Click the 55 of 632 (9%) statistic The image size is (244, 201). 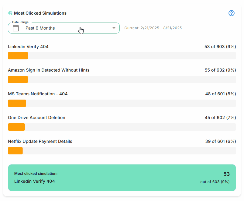click(x=220, y=70)
